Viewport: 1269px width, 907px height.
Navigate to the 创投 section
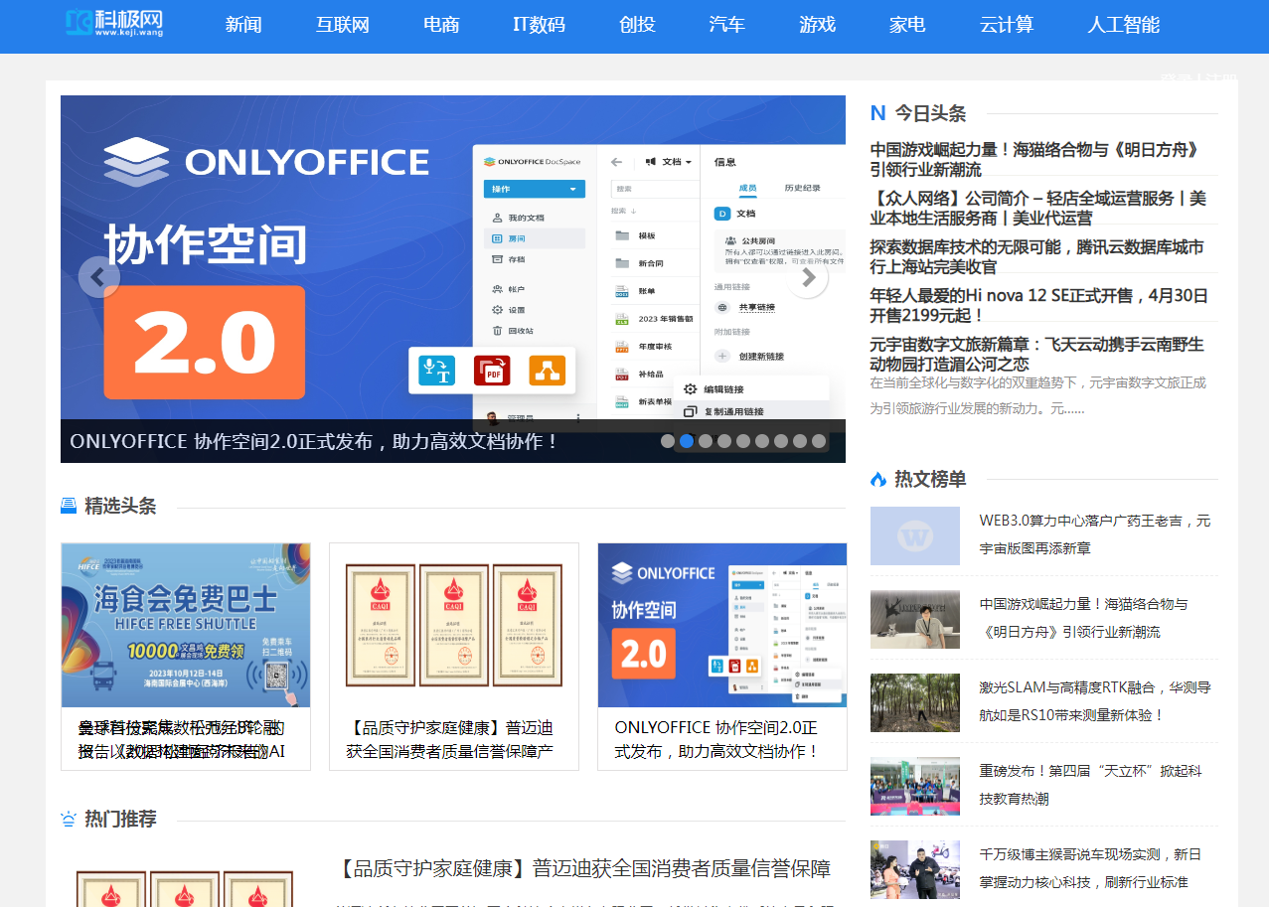click(x=637, y=25)
